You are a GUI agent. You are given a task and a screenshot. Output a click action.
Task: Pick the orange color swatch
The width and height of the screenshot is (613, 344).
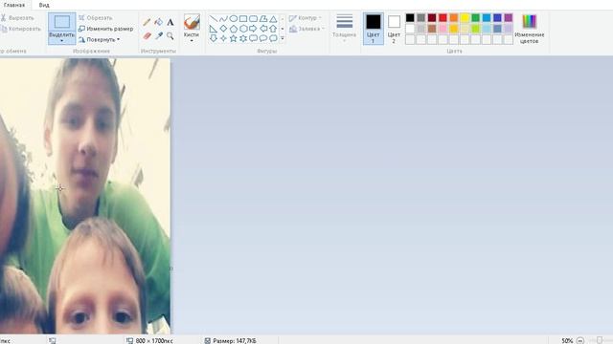click(453, 17)
